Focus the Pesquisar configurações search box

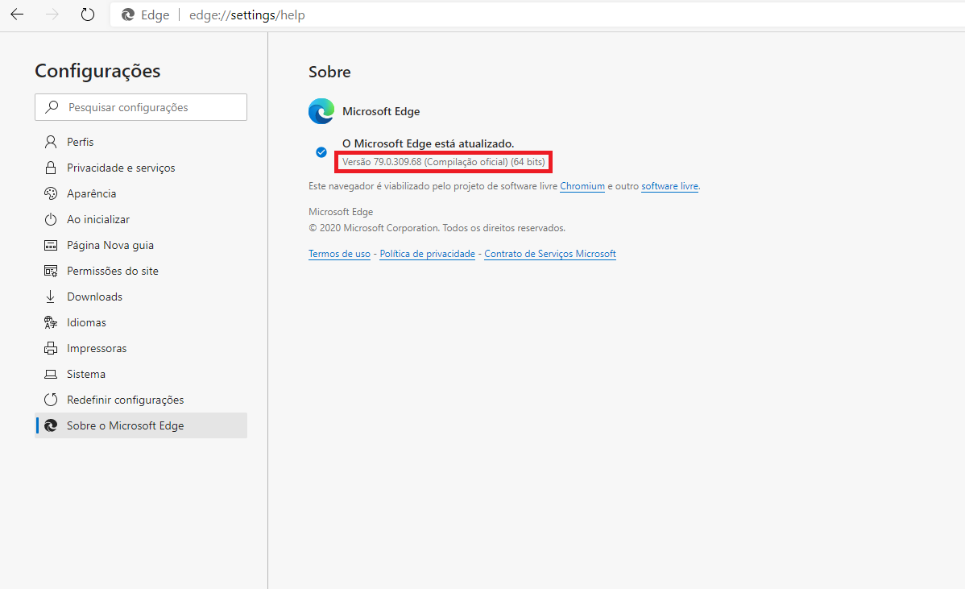point(141,107)
